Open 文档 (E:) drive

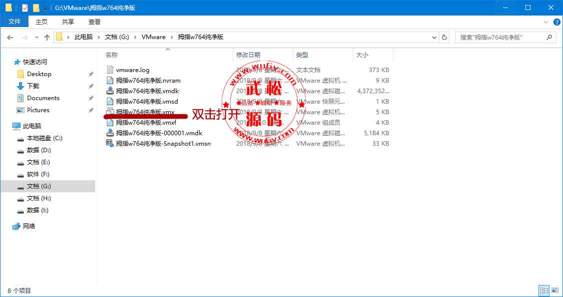(39, 162)
